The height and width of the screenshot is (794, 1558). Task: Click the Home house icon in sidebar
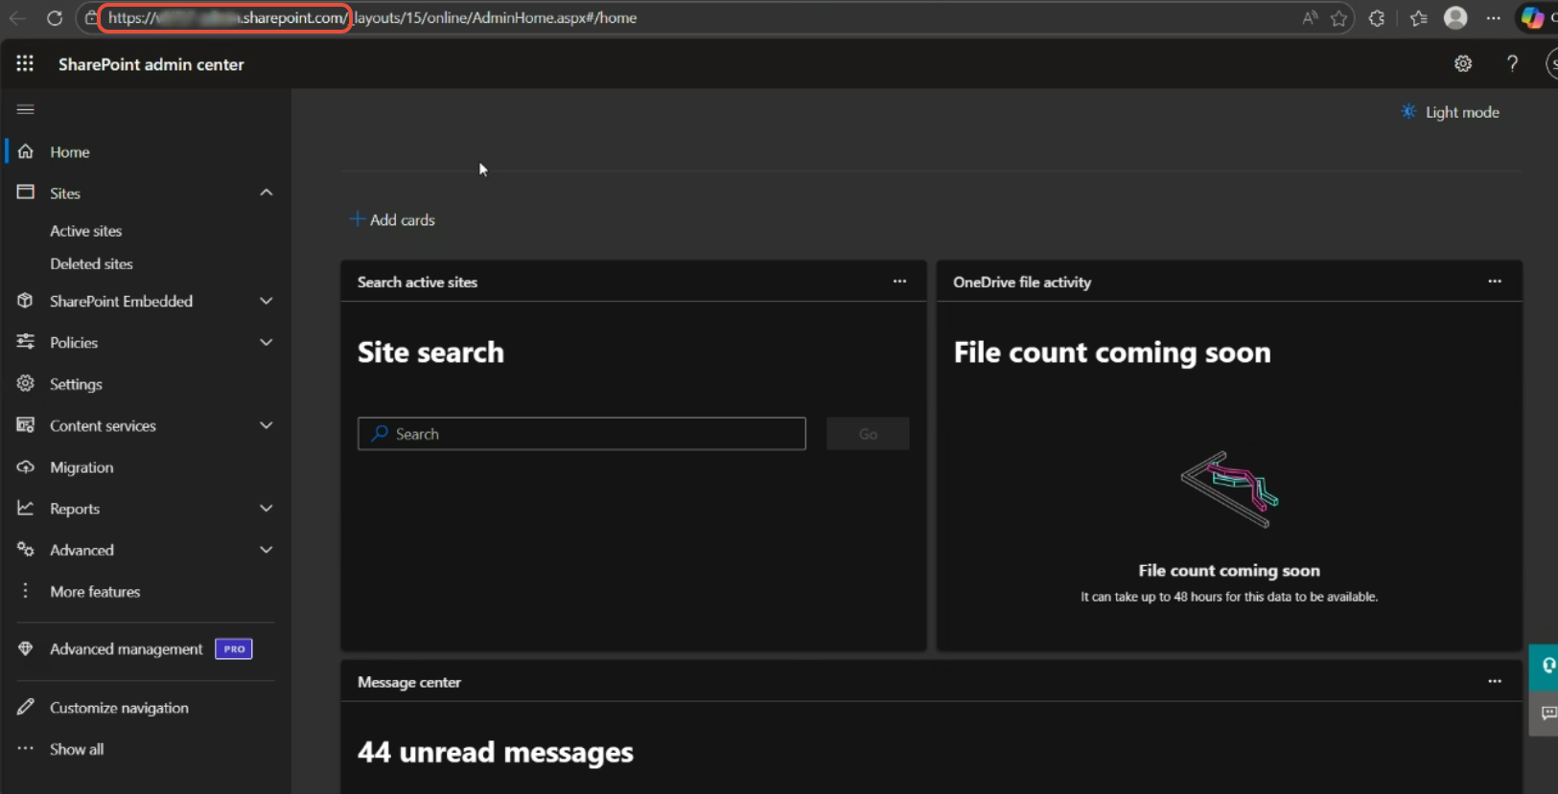[x=26, y=151]
